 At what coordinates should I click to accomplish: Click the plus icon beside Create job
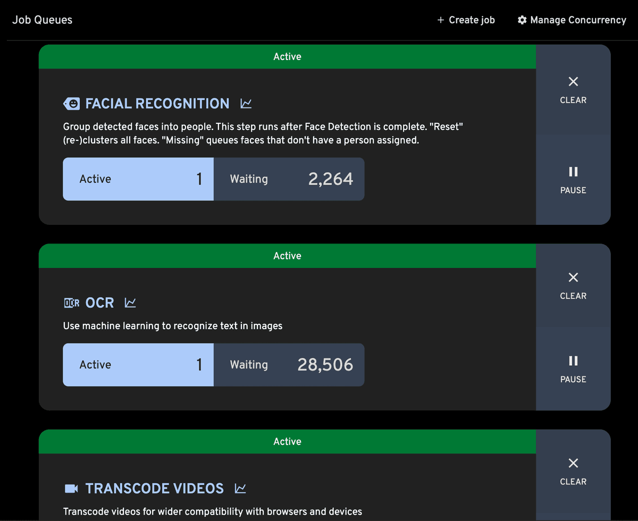click(440, 20)
